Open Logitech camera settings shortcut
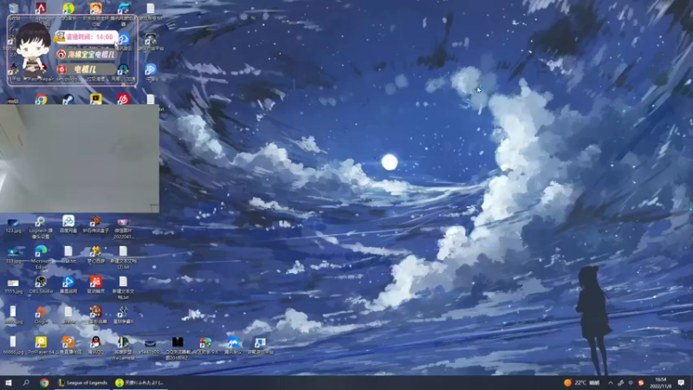The image size is (693, 390). pos(41,227)
